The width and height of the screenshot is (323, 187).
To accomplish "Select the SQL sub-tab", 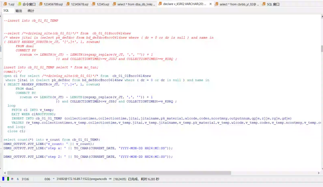I will pos(6,11).
